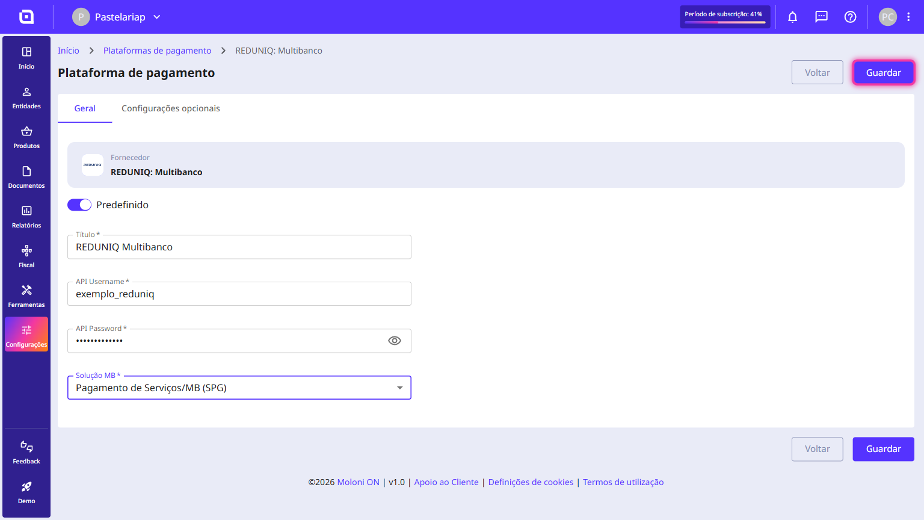Open Relatórios in the sidebar
The image size is (924, 520).
(x=26, y=217)
